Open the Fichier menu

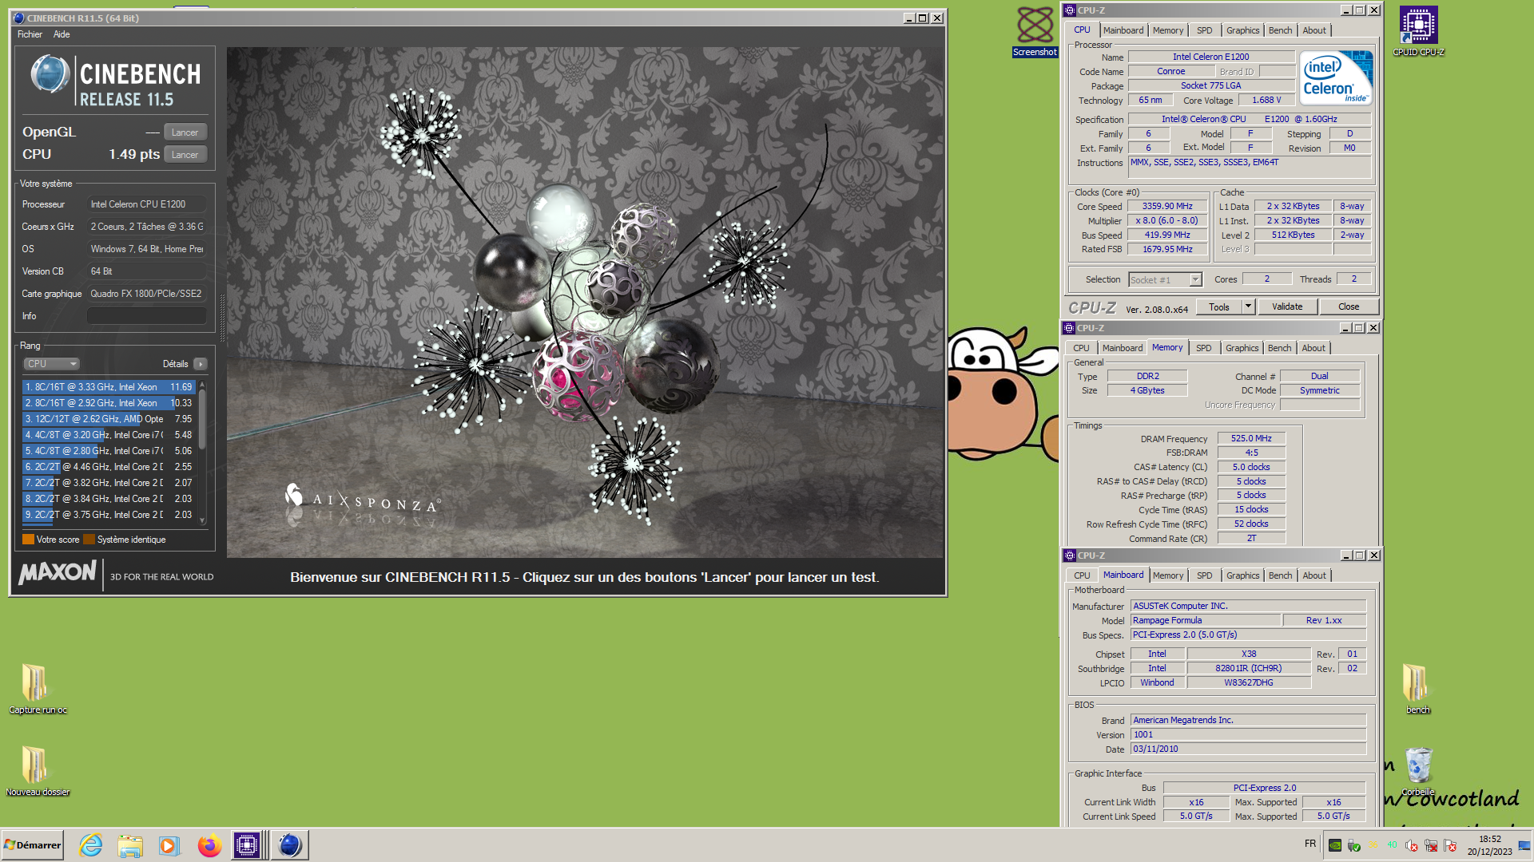(30, 34)
